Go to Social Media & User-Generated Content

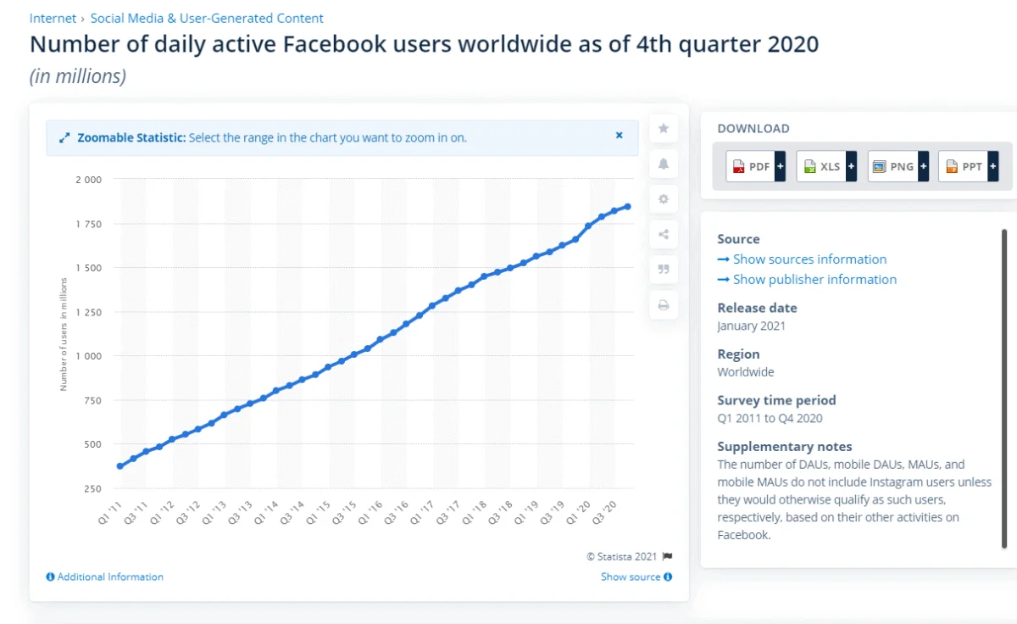[x=207, y=18]
